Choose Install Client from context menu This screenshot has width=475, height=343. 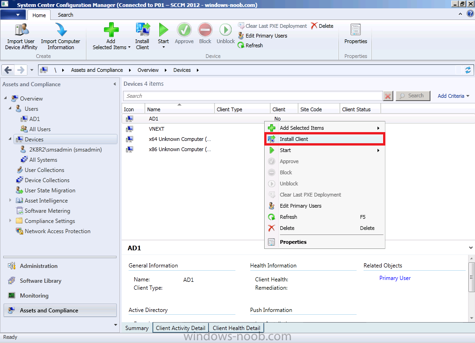click(325, 139)
